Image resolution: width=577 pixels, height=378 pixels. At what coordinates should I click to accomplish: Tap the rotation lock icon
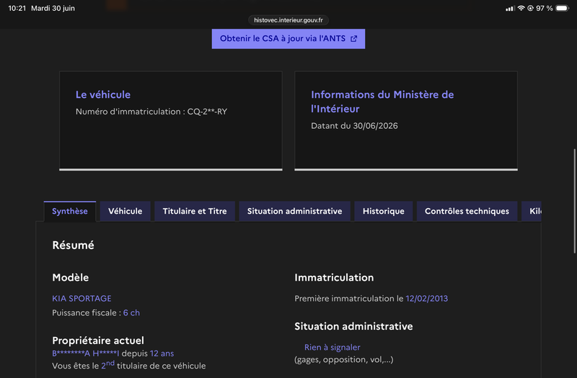tap(530, 8)
